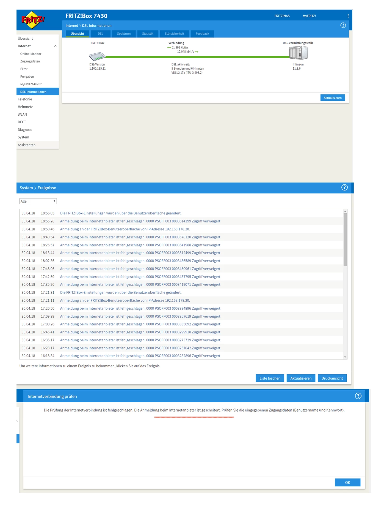Open help icon in the Ereignisse header
The height and width of the screenshot is (528, 384).
[344, 187]
